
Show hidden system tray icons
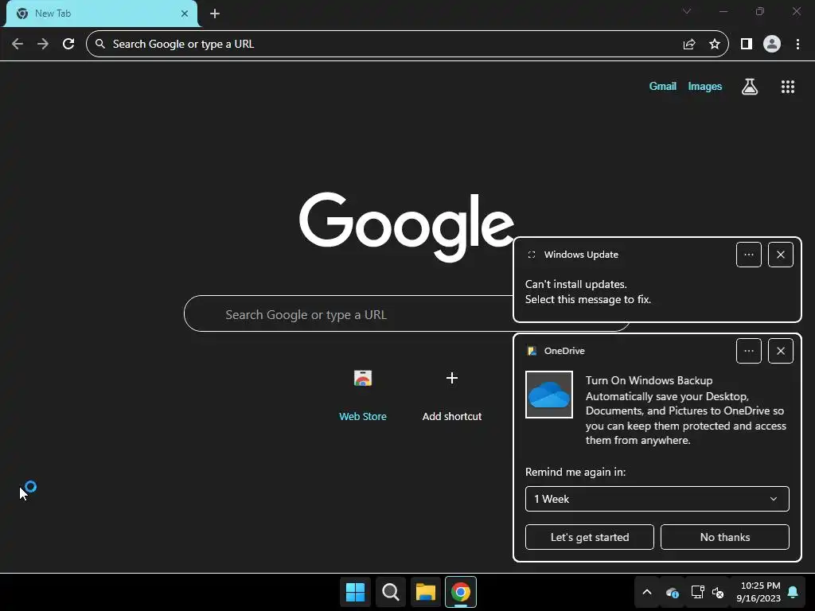coord(647,592)
